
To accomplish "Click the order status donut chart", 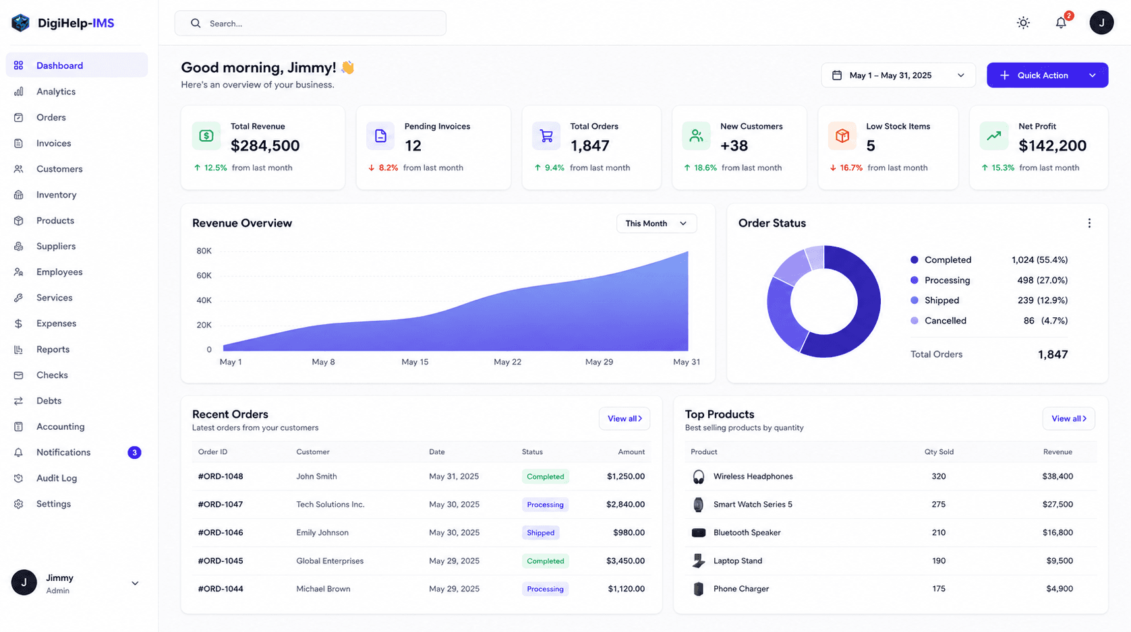I will [x=823, y=301].
